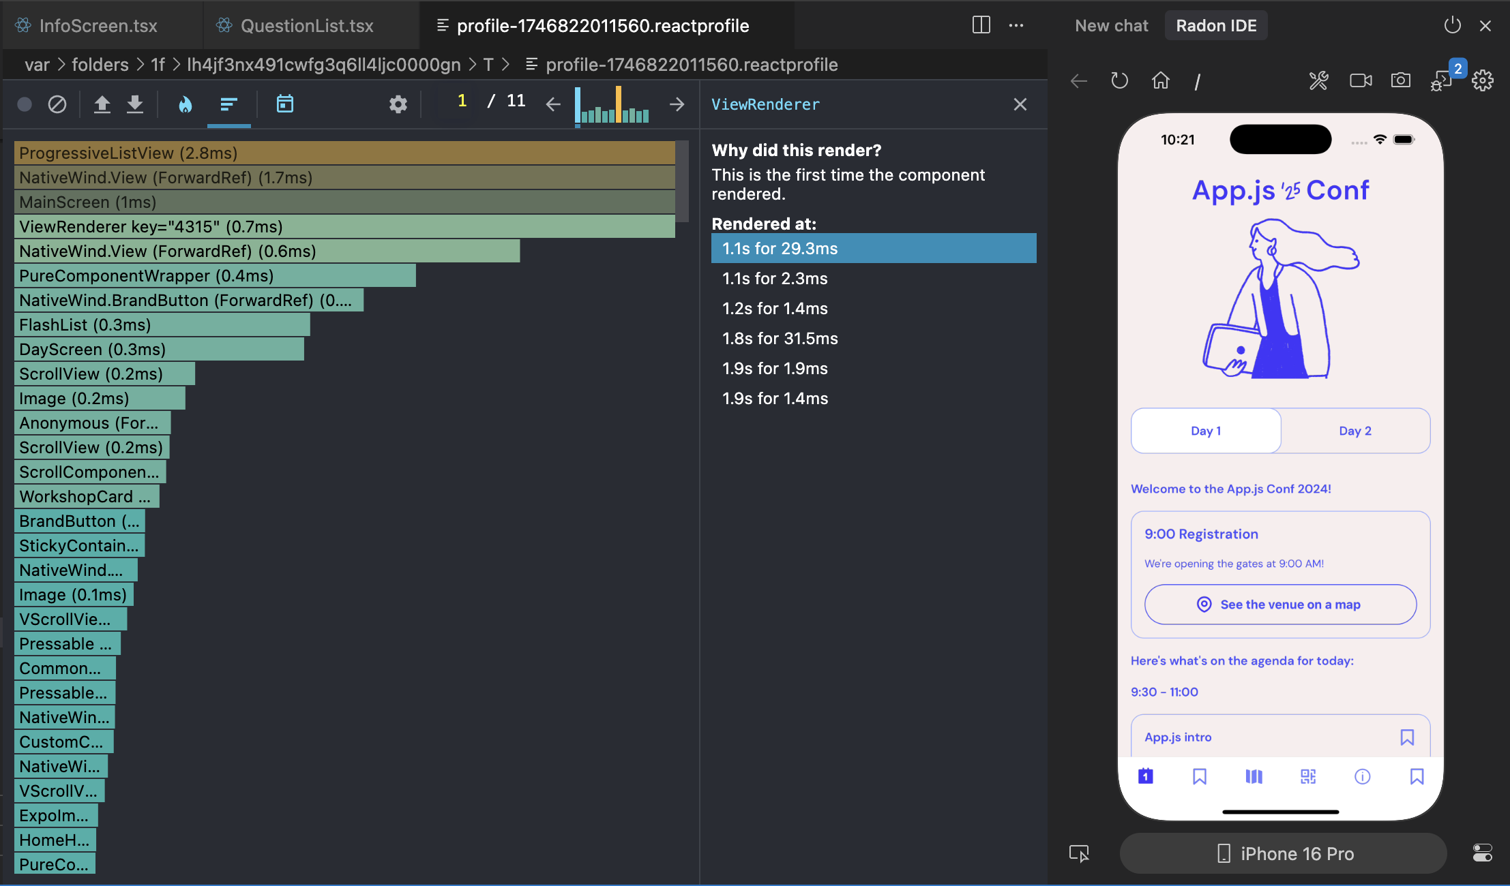Toggle the bookmark on App.js intro
The image size is (1510, 886).
(1406, 737)
